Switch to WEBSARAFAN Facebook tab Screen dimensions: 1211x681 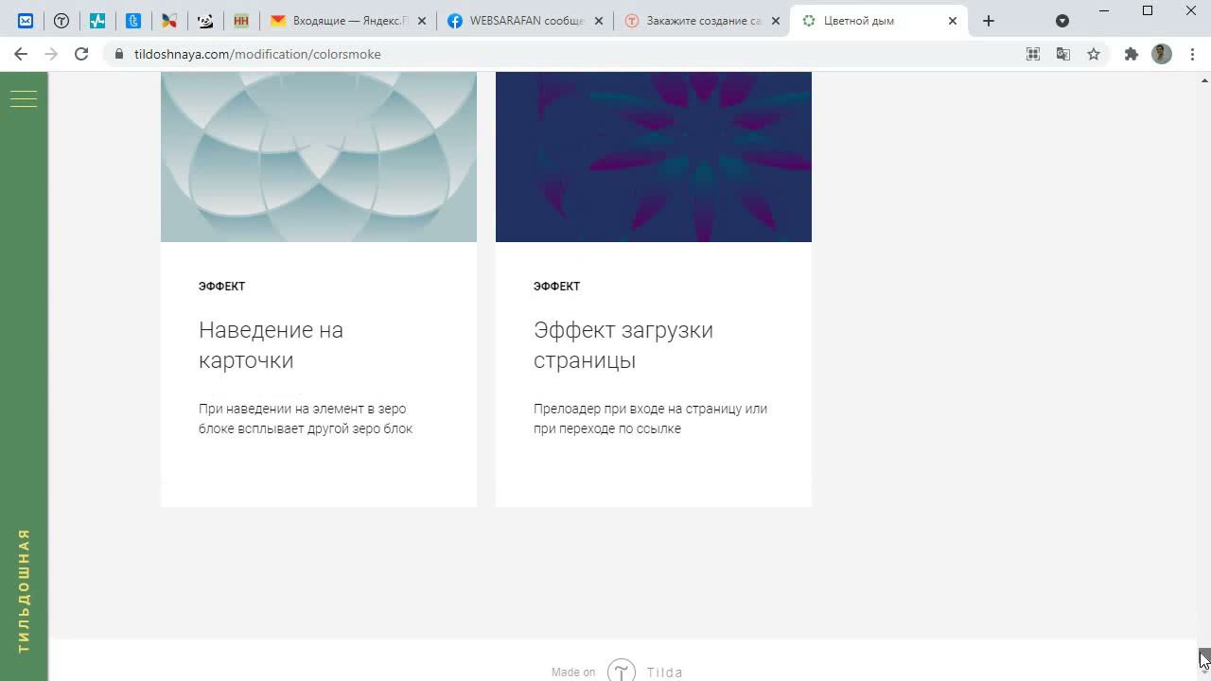[524, 21]
